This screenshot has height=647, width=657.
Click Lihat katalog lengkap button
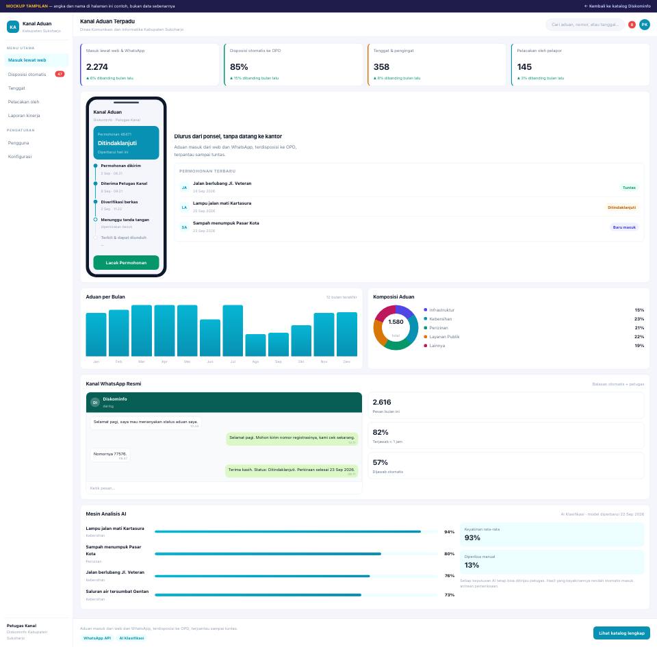click(621, 633)
